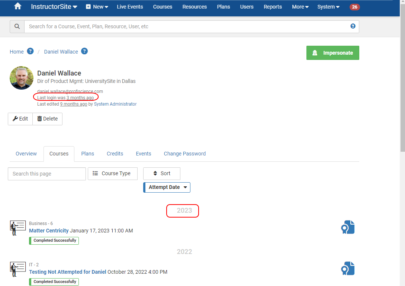Go to Resources in navigation bar
405x286 pixels.
click(x=195, y=7)
